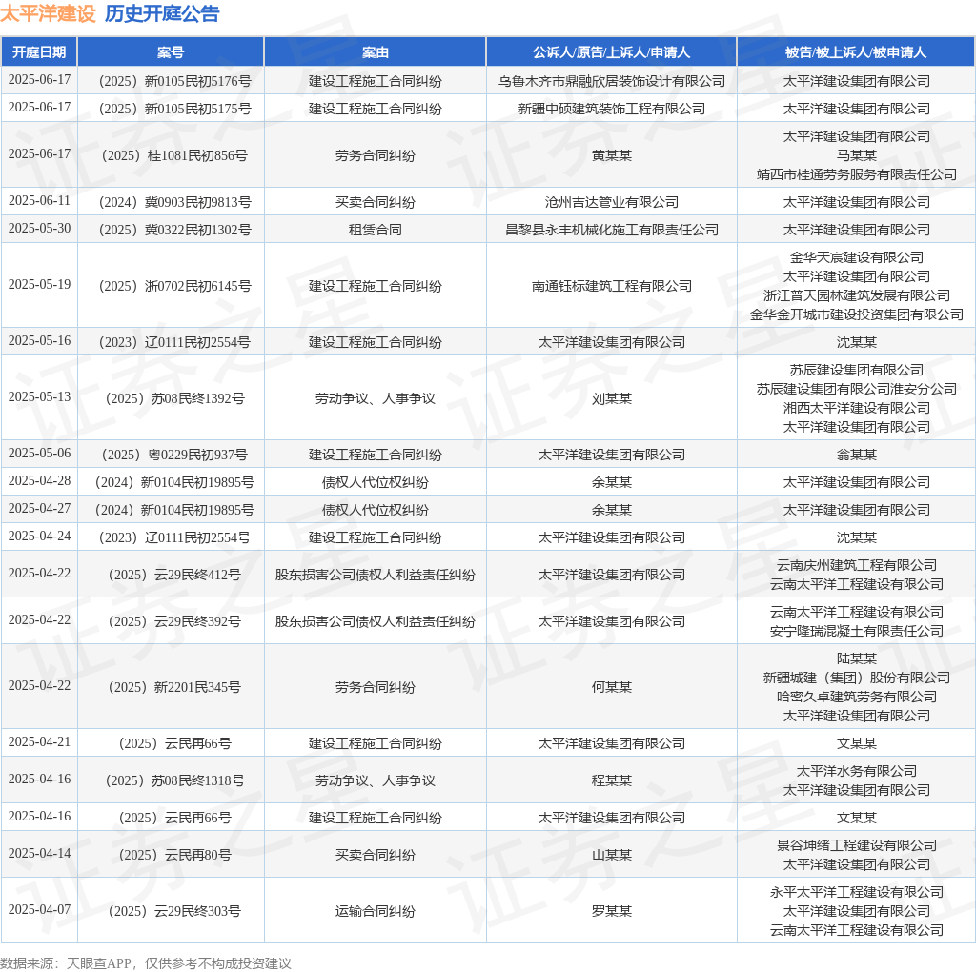The width and height of the screenshot is (976, 972).
Task: Select defendant 浙江普天园林建筑发展有限公司
Action: [857, 295]
